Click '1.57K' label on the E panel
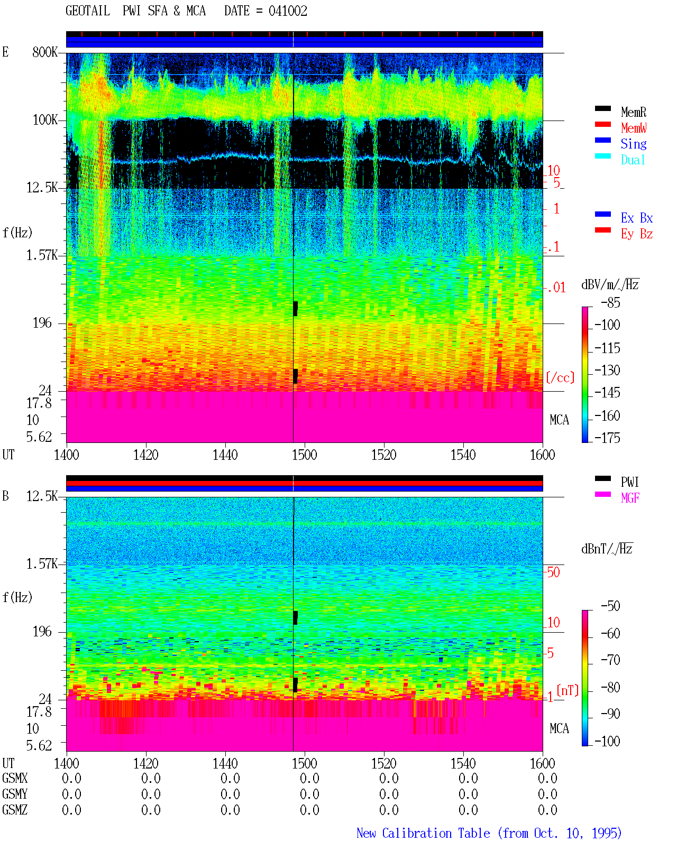This screenshot has height=842, width=677. tap(42, 255)
